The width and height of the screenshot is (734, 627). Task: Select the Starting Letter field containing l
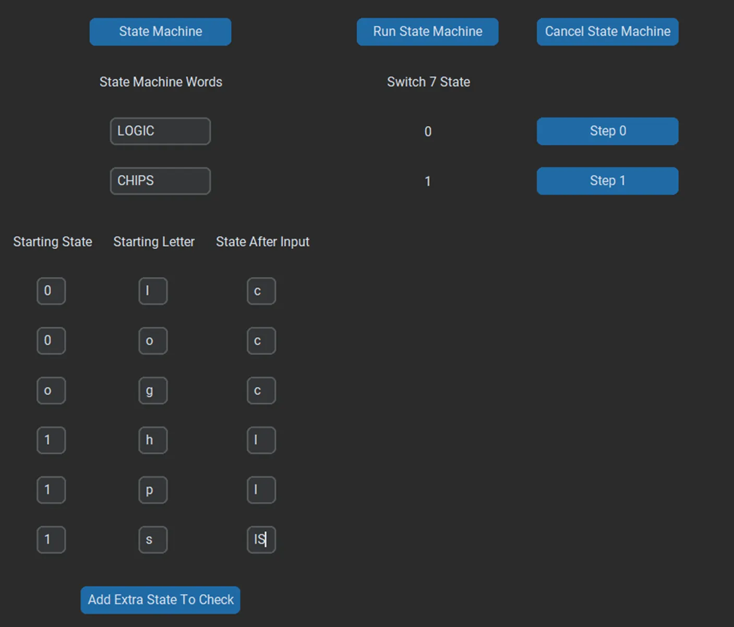153,291
